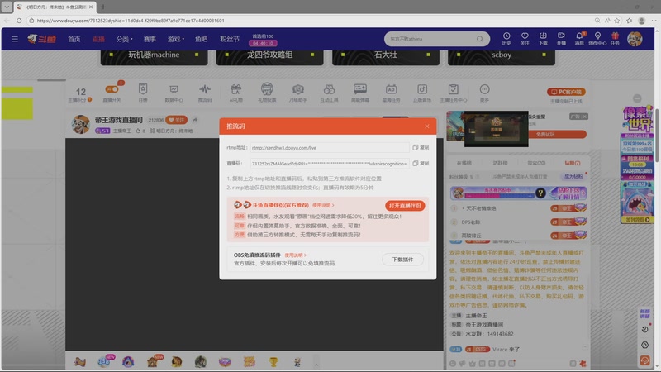Open the 月榜 ranking icon

143,89
